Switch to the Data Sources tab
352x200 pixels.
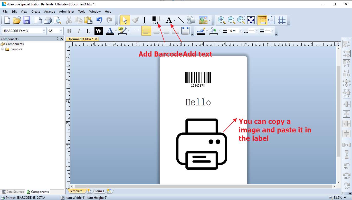13,192
